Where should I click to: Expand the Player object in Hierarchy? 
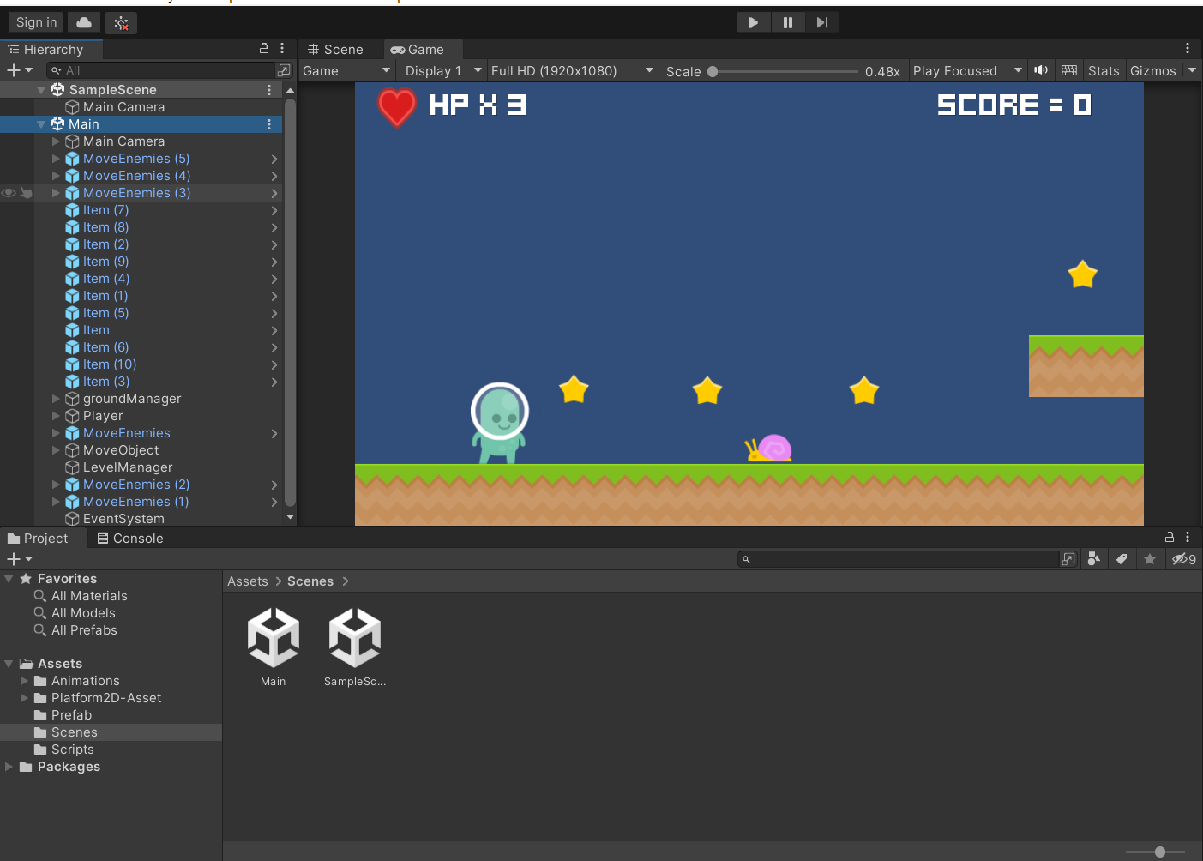point(55,416)
